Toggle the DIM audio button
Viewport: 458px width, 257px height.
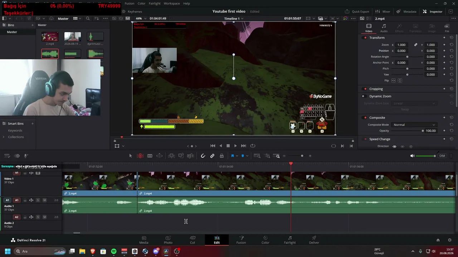point(442,156)
